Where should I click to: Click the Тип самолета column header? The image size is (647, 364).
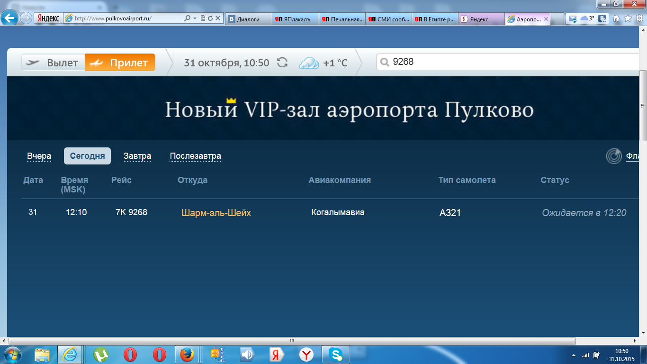pyautogui.click(x=467, y=180)
